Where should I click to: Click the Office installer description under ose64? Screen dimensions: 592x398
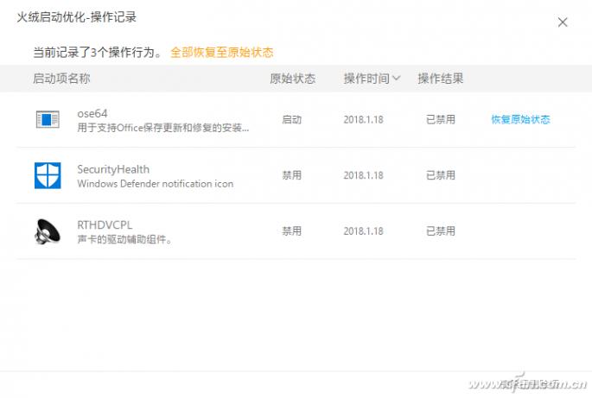coord(163,128)
